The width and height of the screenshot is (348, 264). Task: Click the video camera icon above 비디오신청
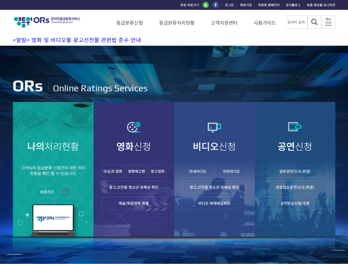pos(214,127)
